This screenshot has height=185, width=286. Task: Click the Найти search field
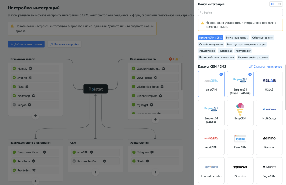click(240, 12)
